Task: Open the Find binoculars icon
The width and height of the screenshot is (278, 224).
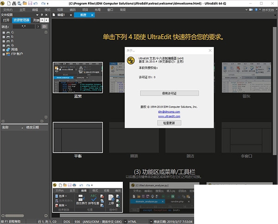Action: (x=14, y=3)
